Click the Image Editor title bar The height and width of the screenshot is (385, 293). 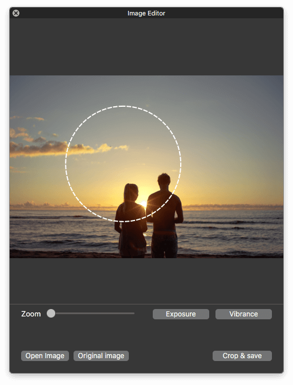click(146, 13)
